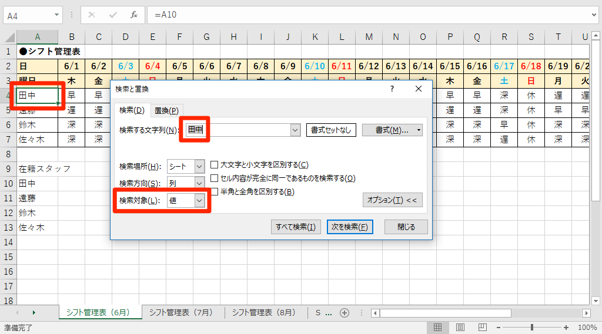Select cell A4 containing 田中
Screen dimensions: 602x334
(x=37, y=96)
